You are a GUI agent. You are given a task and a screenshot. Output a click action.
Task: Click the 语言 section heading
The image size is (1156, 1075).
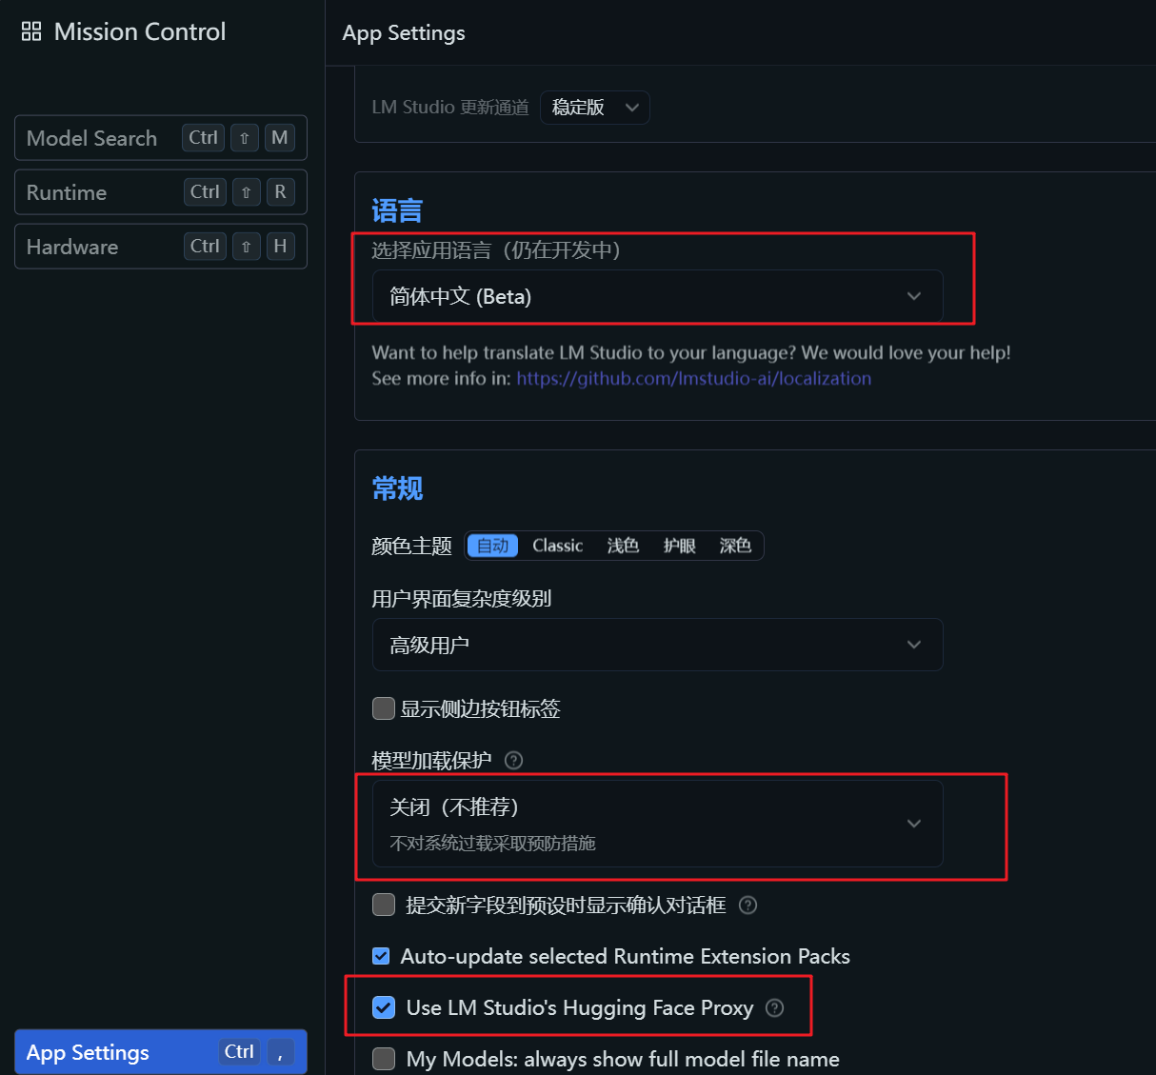click(x=397, y=210)
